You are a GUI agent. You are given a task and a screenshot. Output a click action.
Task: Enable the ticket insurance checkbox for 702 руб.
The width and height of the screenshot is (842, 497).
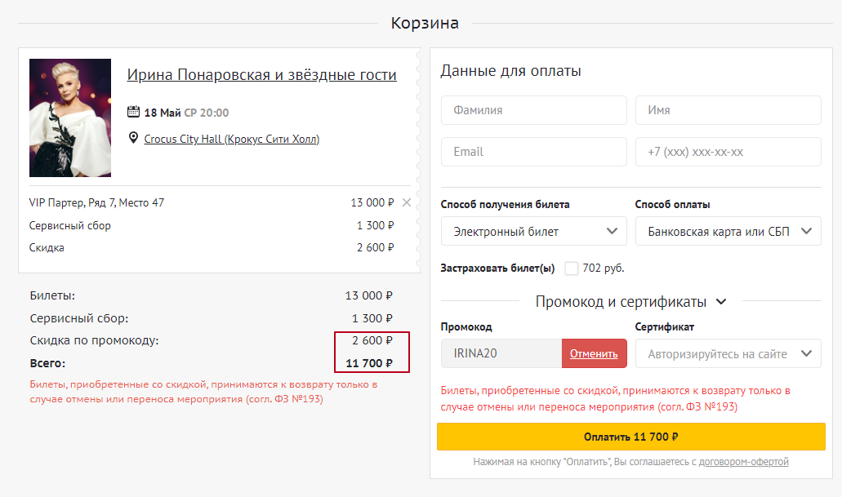click(x=572, y=268)
